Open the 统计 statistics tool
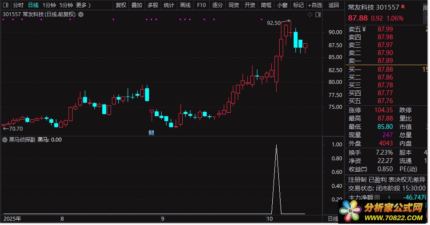430x225 pixels. (169, 5)
